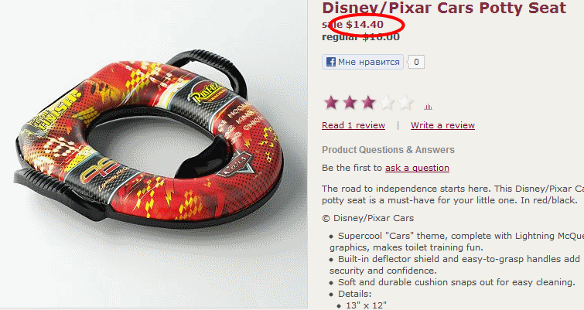Click the third rating star
Image resolution: width=584 pixels, height=310 pixels.
368,102
